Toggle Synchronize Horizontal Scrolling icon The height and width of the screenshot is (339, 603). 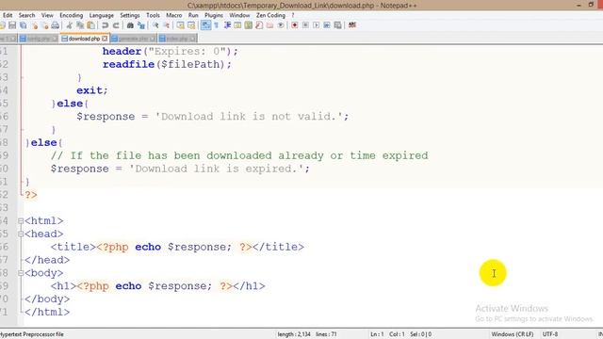point(191,25)
